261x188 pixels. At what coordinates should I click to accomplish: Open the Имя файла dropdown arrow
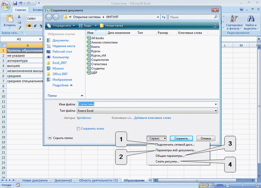pos(216,104)
